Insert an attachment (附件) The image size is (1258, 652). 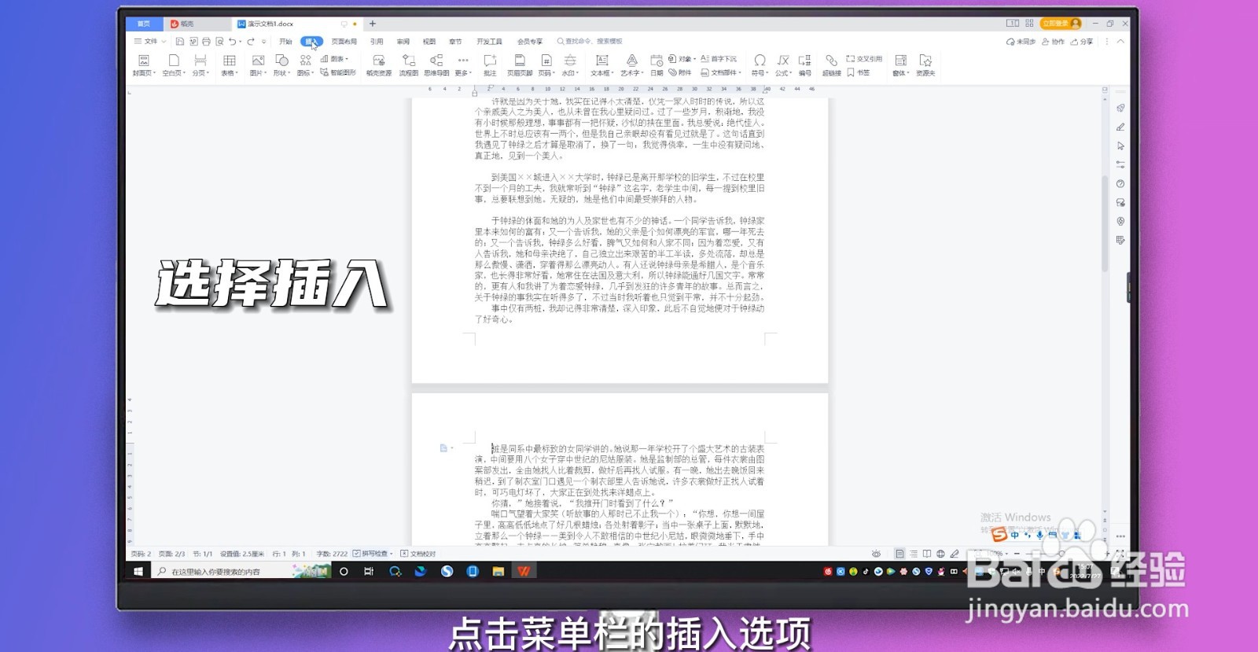coord(681,72)
